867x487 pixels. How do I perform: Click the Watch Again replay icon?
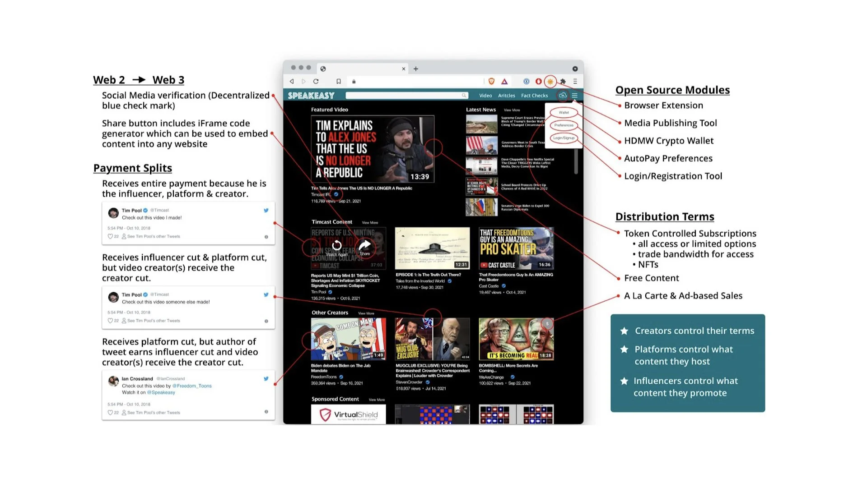(337, 246)
